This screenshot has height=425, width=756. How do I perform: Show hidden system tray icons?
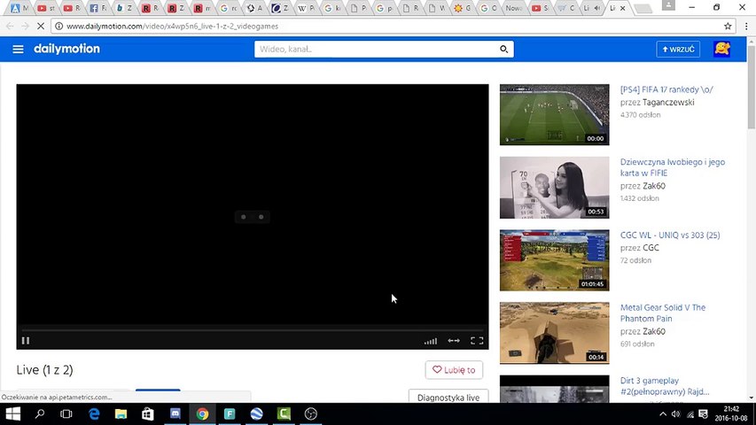pyautogui.click(x=663, y=413)
